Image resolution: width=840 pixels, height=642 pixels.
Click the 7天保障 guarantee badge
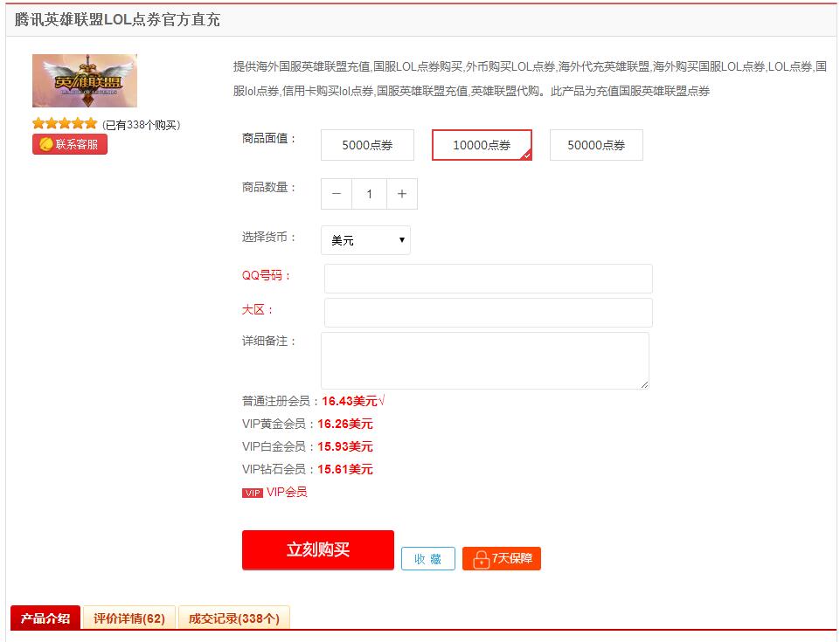pyautogui.click(x=502, y=558)
